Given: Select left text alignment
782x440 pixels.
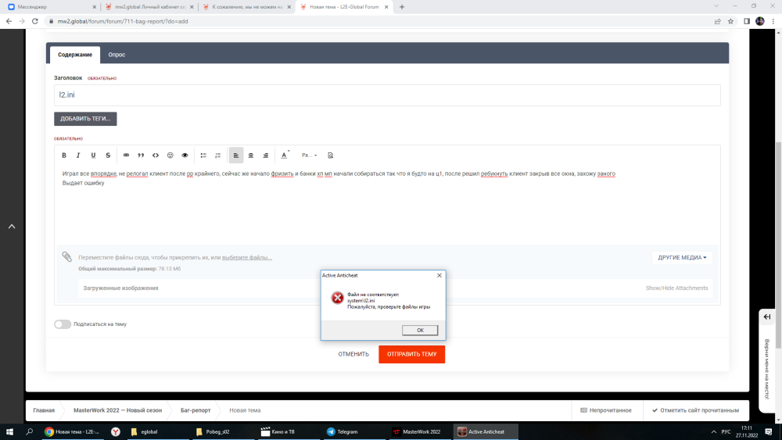Looking at the screenshot, I should pos(236,156).
